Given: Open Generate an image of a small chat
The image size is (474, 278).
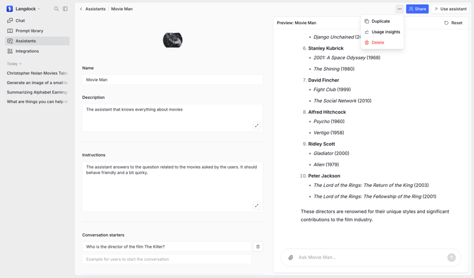Looking at the screenshot, I should 37,83.
